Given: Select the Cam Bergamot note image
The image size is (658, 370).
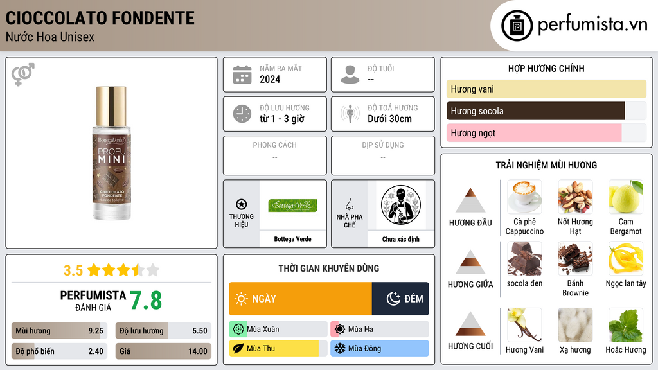Looking at the screenshot, I should 626,197.
